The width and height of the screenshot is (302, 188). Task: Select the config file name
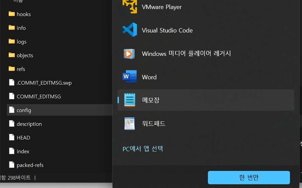(x=24, y=110)
